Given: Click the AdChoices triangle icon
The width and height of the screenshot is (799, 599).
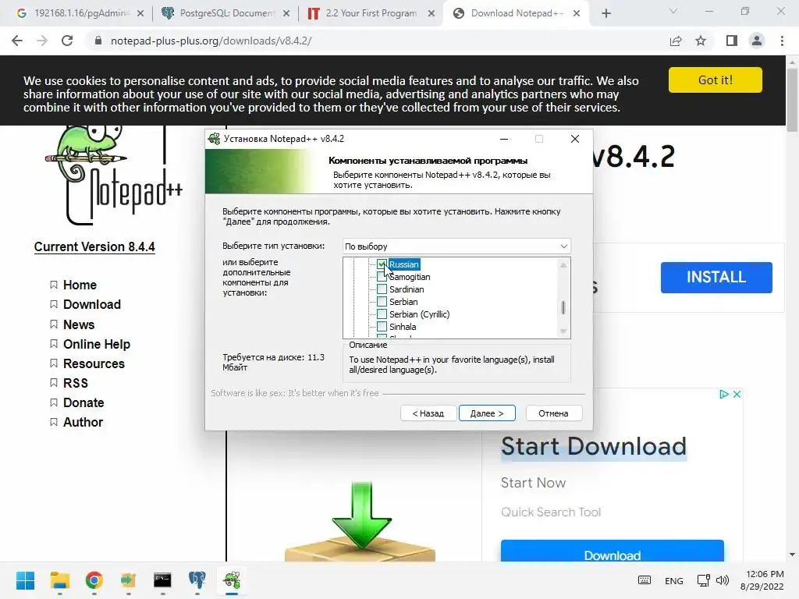Looking at the screenshot, I should click(x=723, y=394).
